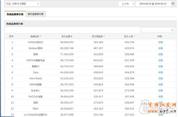Open 详情 link for INMAN row
This screenshot has height=117, width=179.
pos(160,85)
